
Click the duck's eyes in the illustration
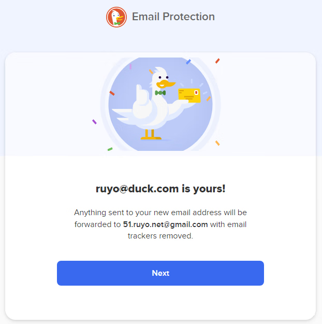coord(164,77)
